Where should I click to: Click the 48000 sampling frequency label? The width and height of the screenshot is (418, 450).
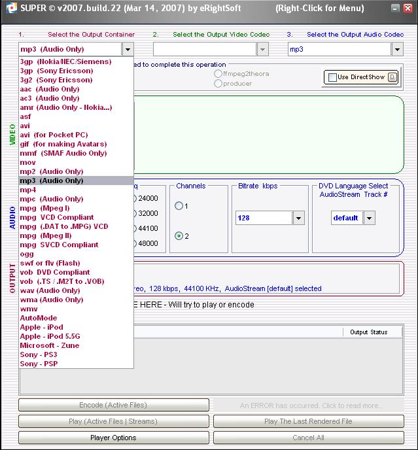click(x=148, y=243)
